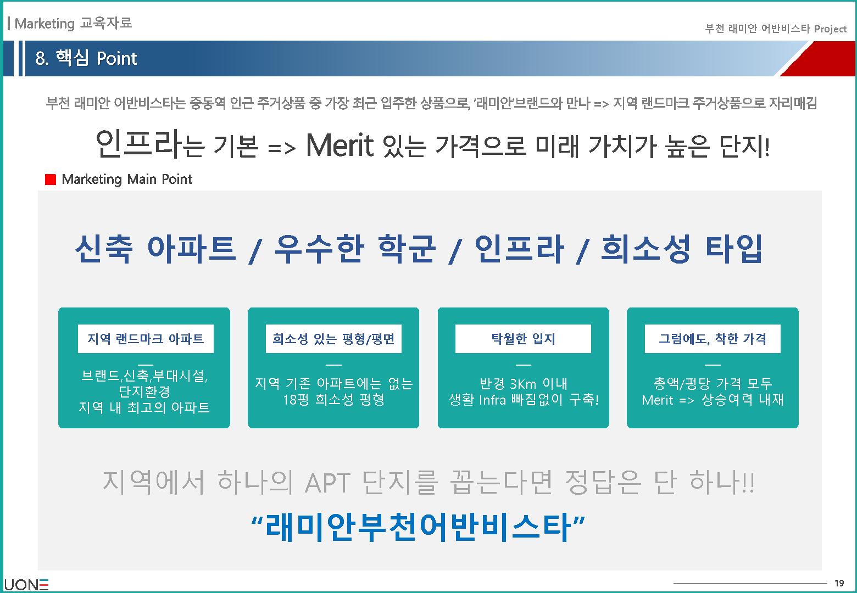Click the UONE logo in the footer
Screen dimensions: 857x593
coord(26,585)
